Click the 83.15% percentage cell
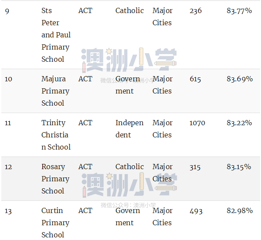261x240 pixels. pos(239,167)
